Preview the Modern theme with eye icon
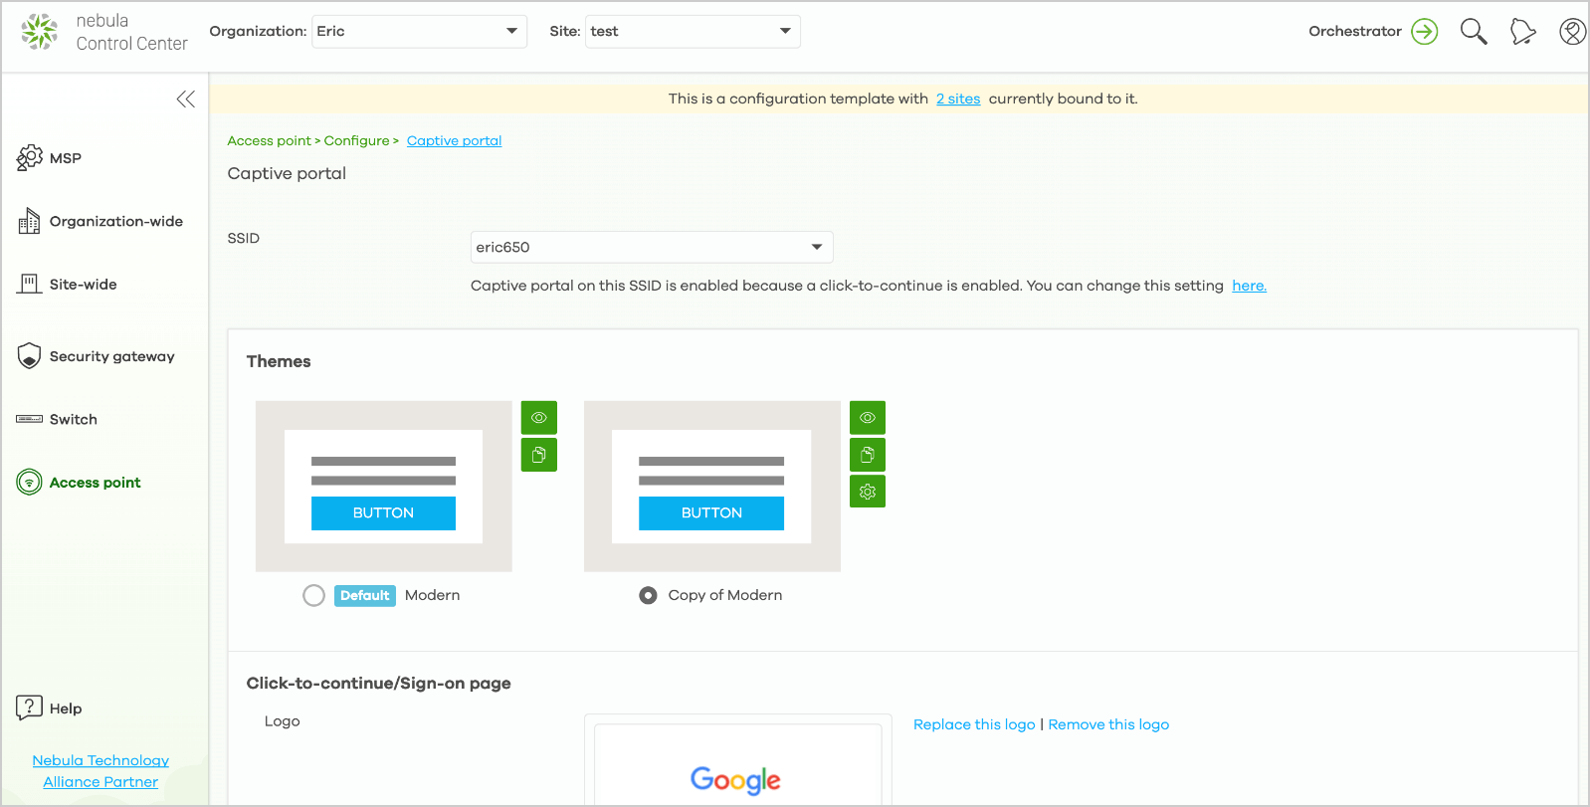The height and width of the screenshot is (807, 1590). pos(539,418)
